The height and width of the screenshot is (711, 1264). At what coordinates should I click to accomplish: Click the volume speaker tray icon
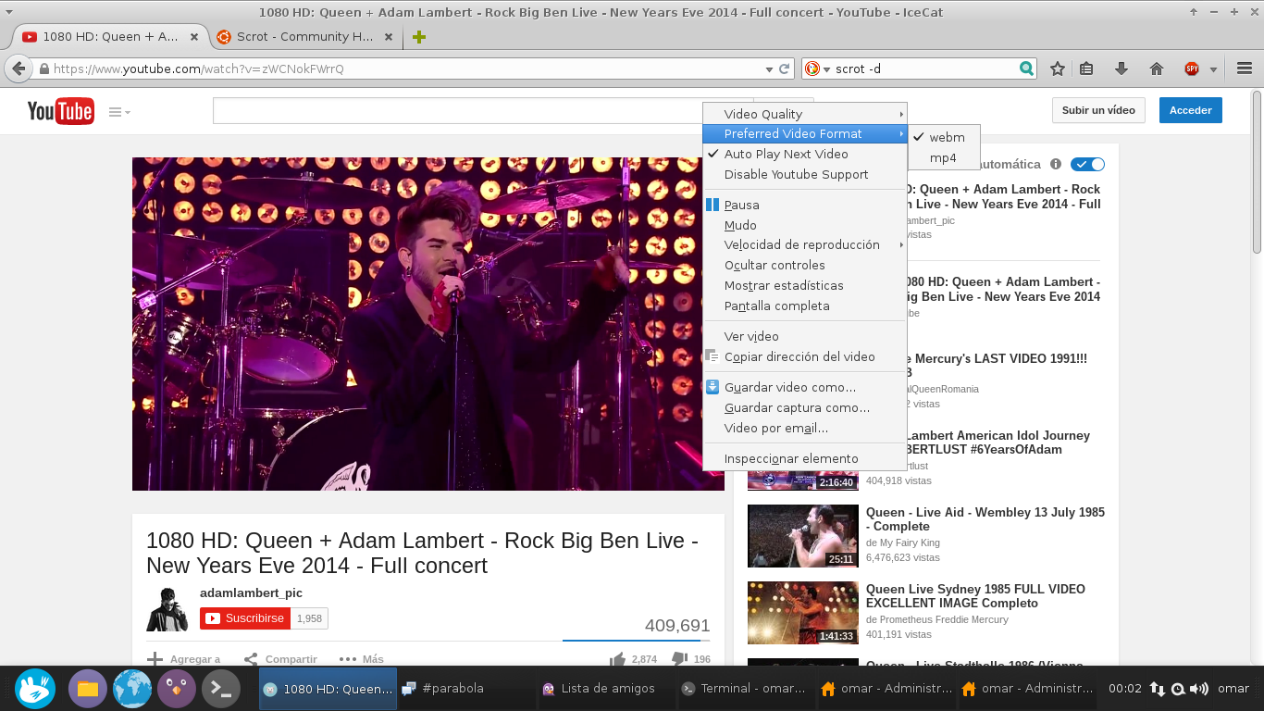1199,689
